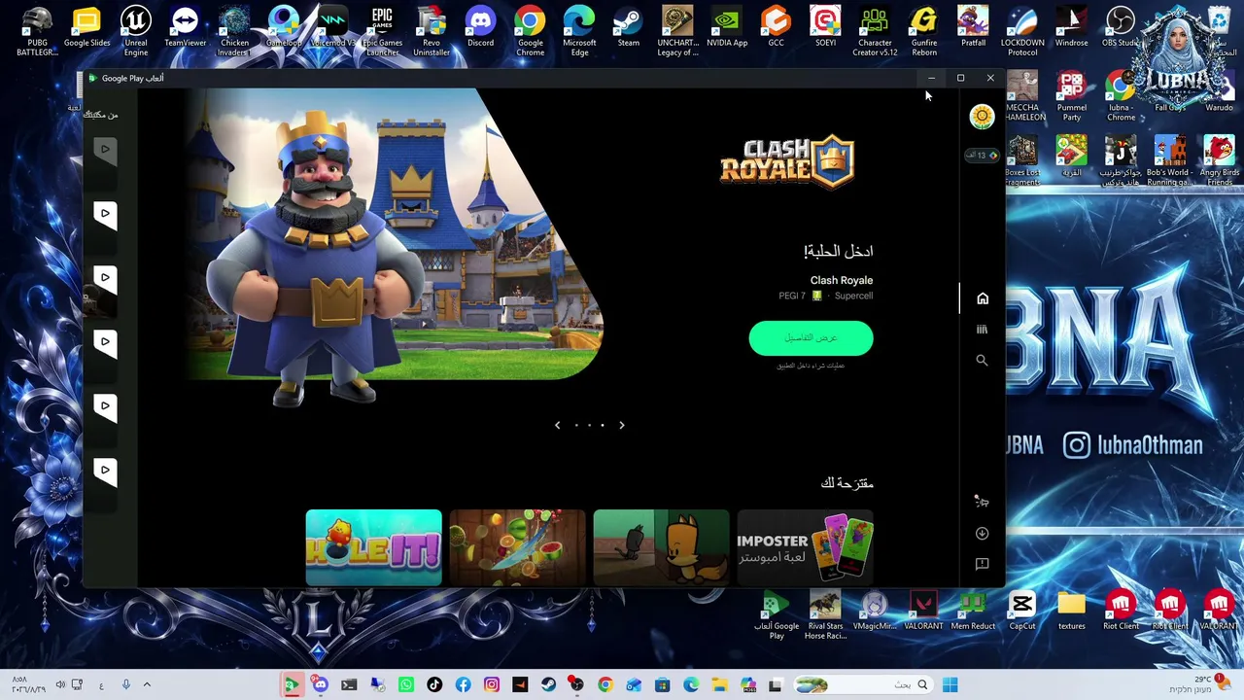Viewport: 1244px width, 700px height.
Task: Open the Home tab in Google Play sidebar
Action: click(x=982, y=298)
